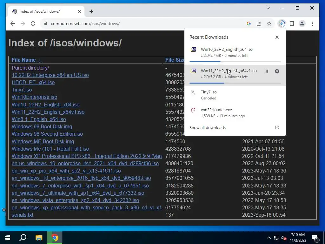Open Chrome's three-dot menu
Viewport: 325px width, 244px height.
click(x=312, y=24)
